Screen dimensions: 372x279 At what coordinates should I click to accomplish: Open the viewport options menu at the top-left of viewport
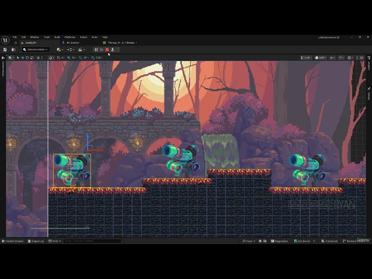click(x=11, y=58)
